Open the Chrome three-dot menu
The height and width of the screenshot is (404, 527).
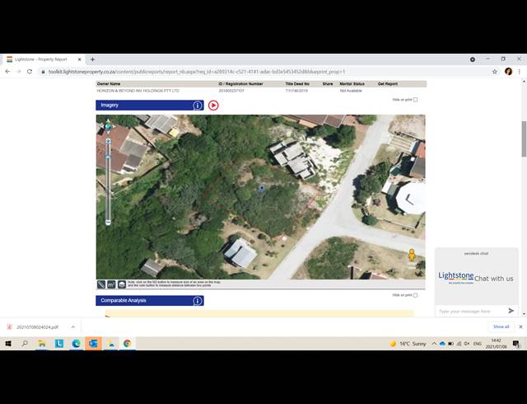pyautogui.click(x=520, y=72)
